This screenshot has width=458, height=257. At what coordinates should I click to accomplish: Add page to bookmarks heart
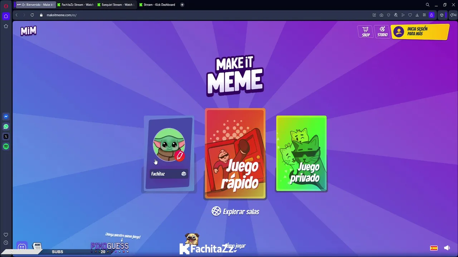click(410, 15)
